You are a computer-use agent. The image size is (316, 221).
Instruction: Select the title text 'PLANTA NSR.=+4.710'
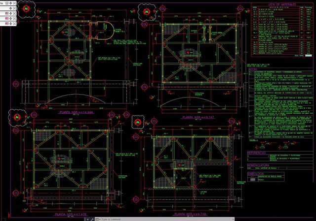click(191, 214)
